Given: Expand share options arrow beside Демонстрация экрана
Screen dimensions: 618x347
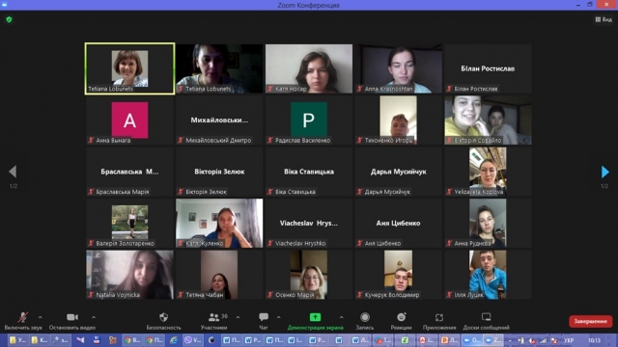Looking at the screenshot, I should pos(341,317).
